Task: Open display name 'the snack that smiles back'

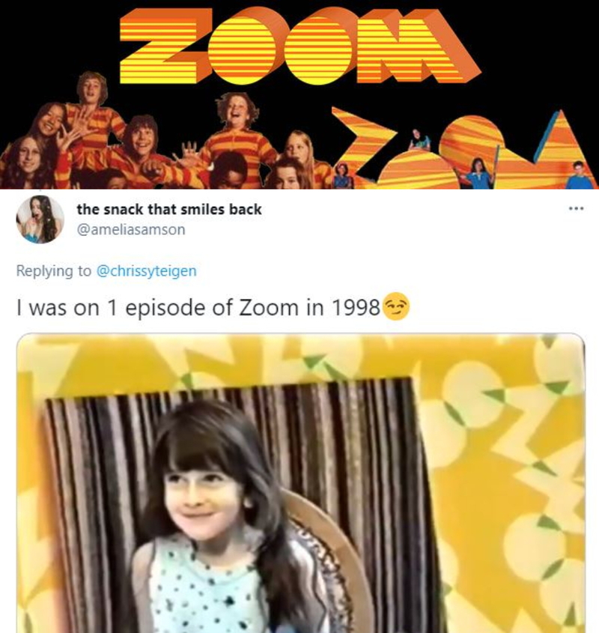Action: point(169,209)
